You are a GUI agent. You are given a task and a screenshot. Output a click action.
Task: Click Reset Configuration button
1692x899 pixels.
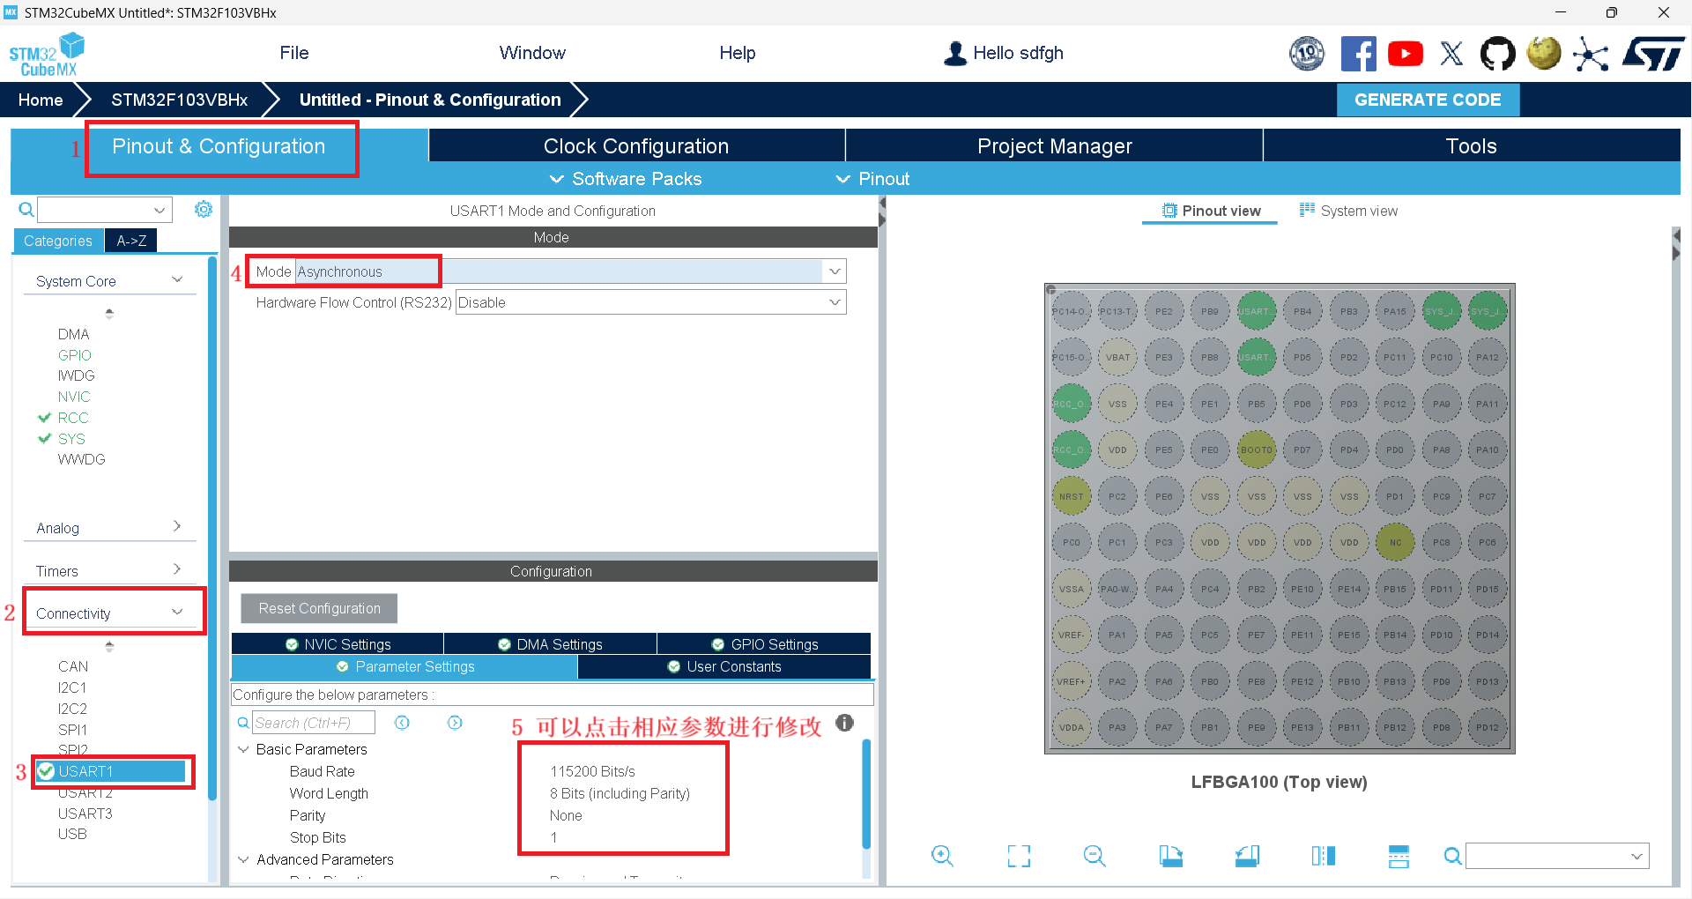(x=319, y=608)
